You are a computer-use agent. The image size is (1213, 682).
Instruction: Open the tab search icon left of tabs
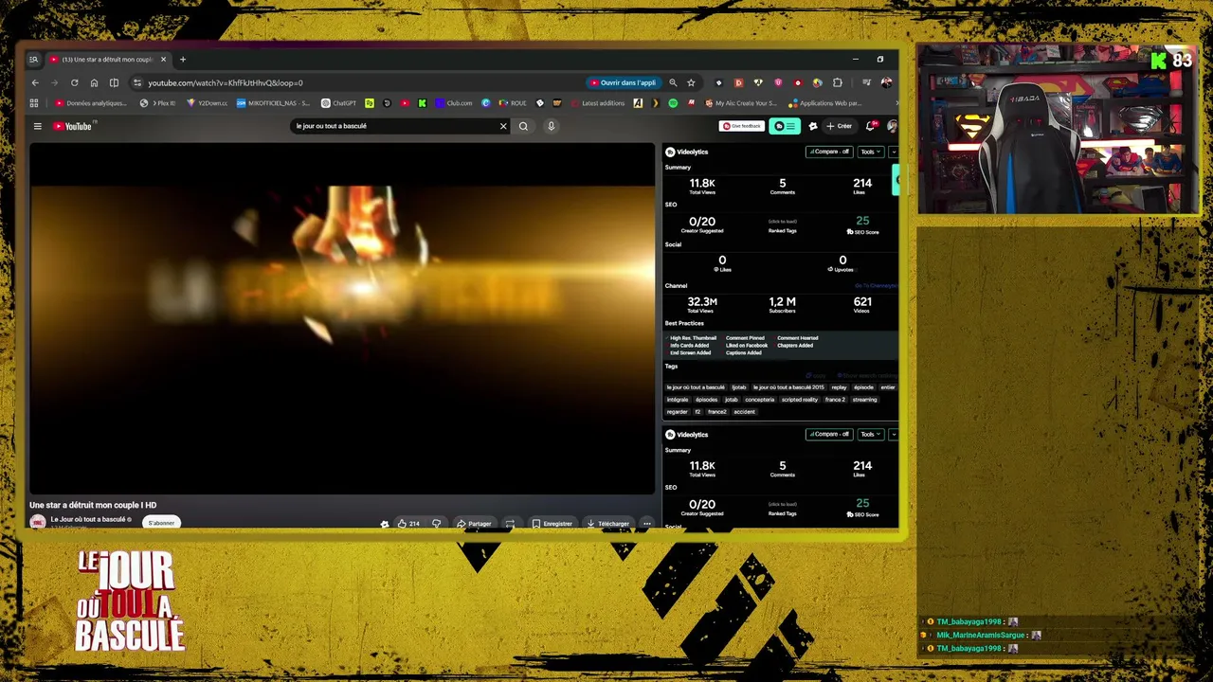point(34,60)
